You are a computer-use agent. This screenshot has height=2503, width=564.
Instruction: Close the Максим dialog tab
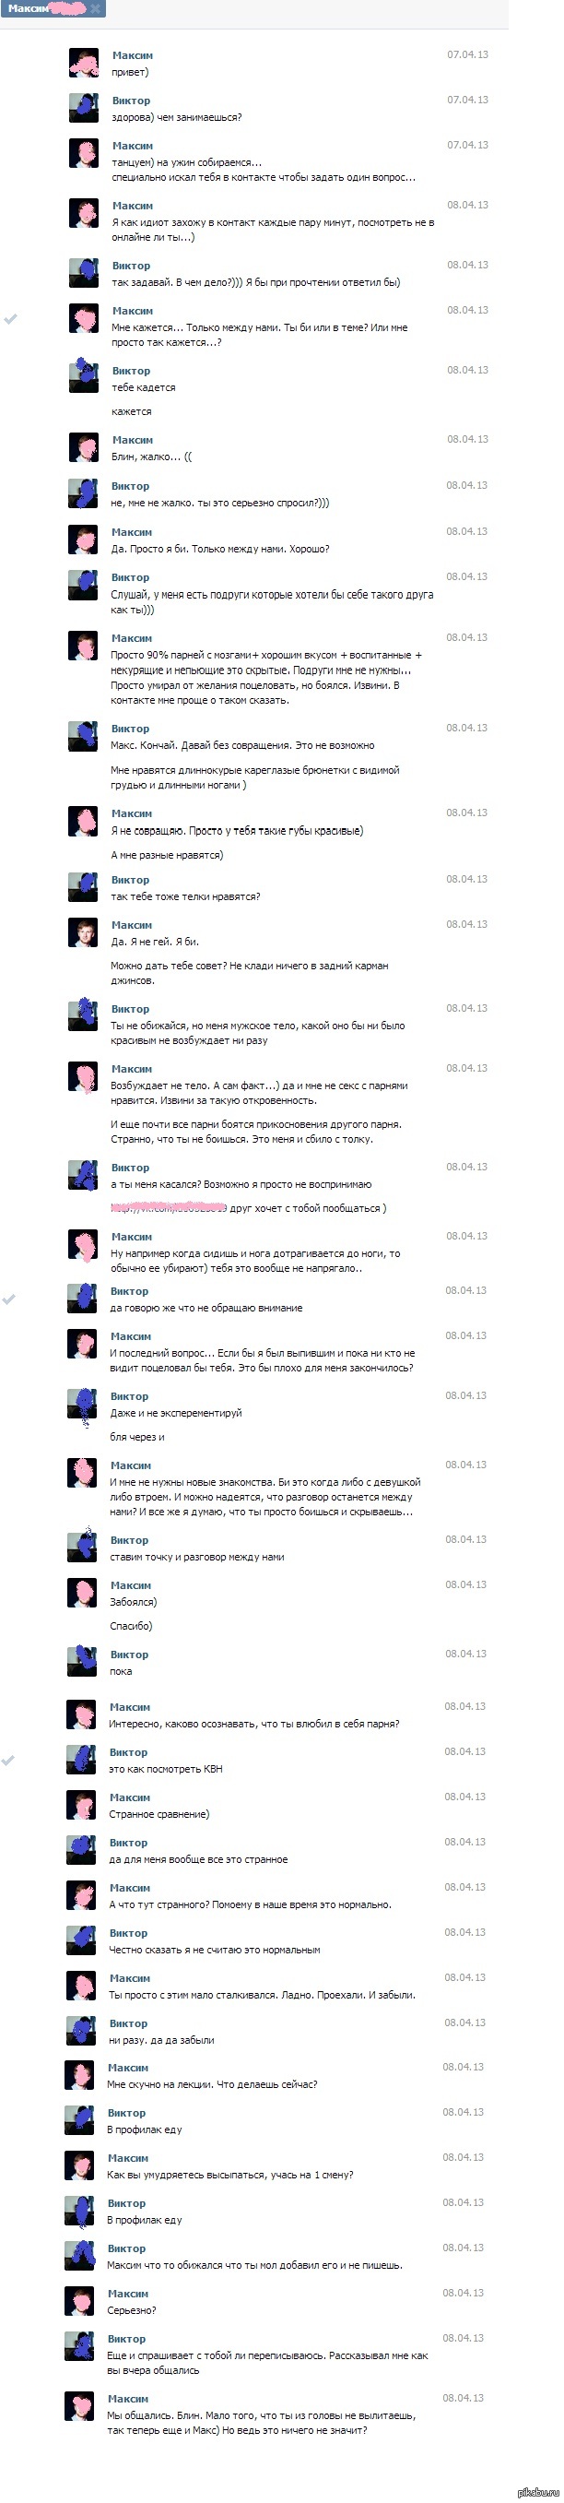click(95, 8)
